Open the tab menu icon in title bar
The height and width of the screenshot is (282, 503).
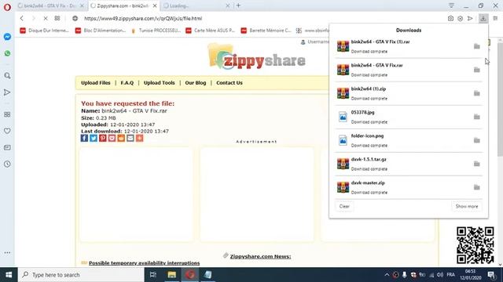tap(451, 5)
